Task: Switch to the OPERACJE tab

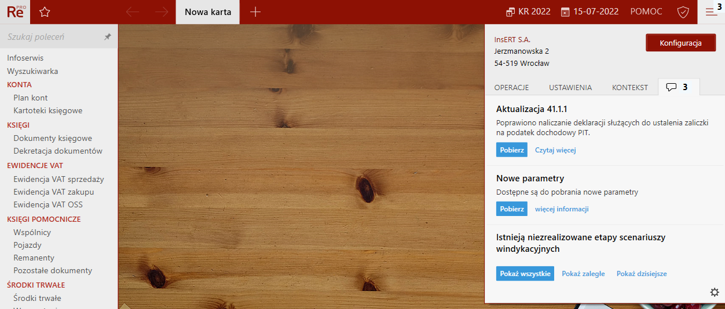Action: click(x=511, y=87)
